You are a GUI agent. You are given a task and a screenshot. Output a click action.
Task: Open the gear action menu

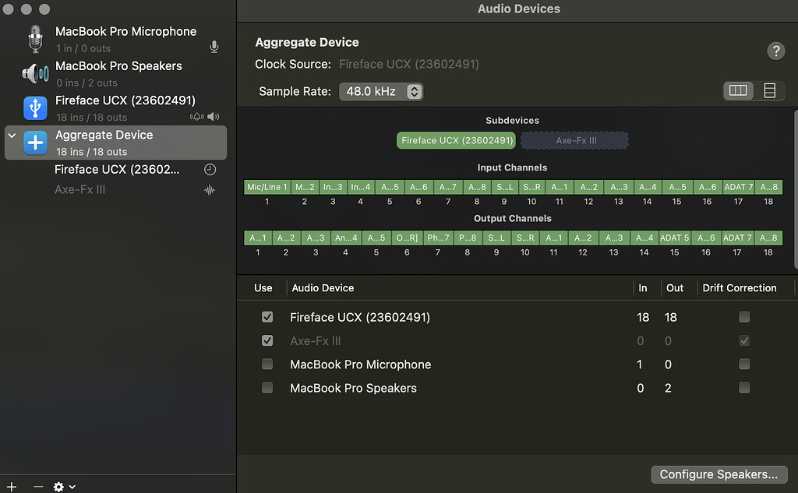point(58,486)
